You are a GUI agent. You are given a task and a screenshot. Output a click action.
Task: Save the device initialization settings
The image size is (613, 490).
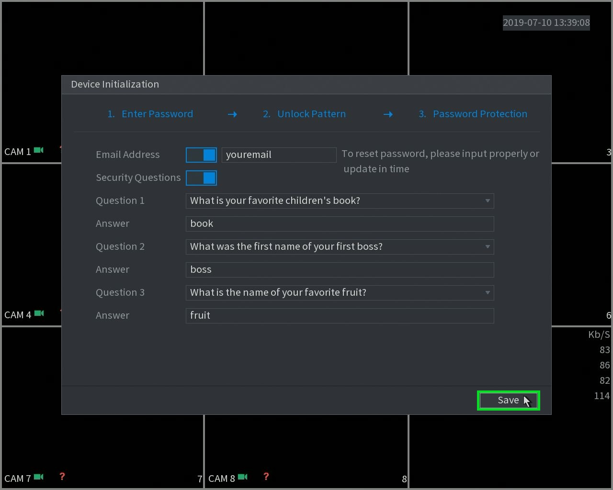[x=509, y=401]
